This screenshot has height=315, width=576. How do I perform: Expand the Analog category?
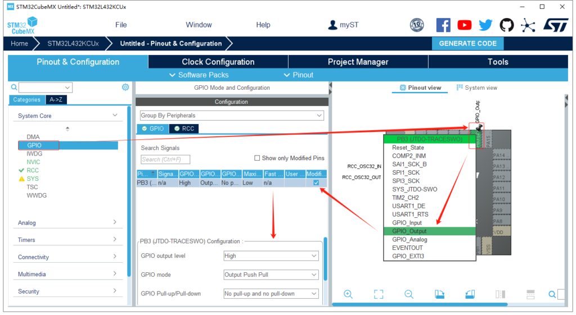coord(67,223)
